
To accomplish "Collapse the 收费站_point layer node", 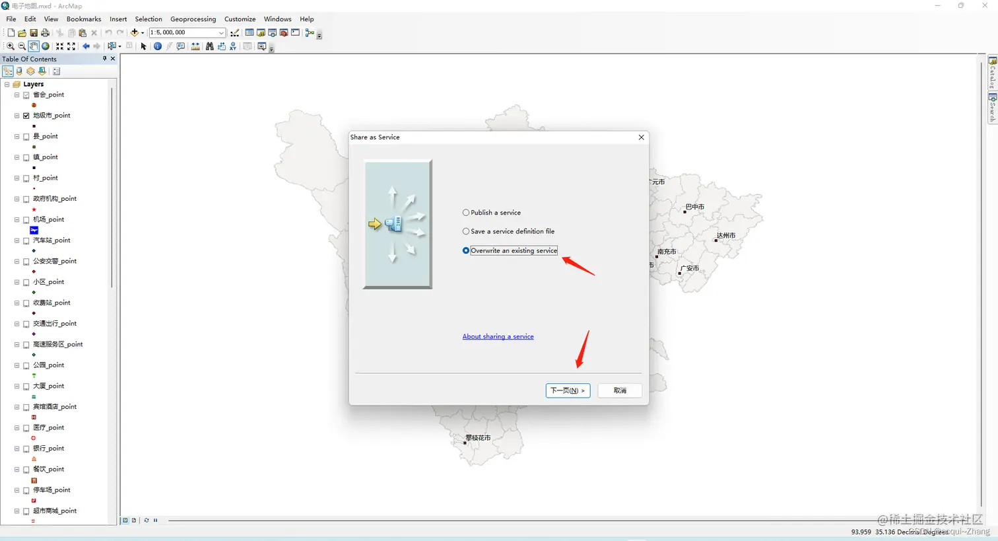I will coord(17,303).
